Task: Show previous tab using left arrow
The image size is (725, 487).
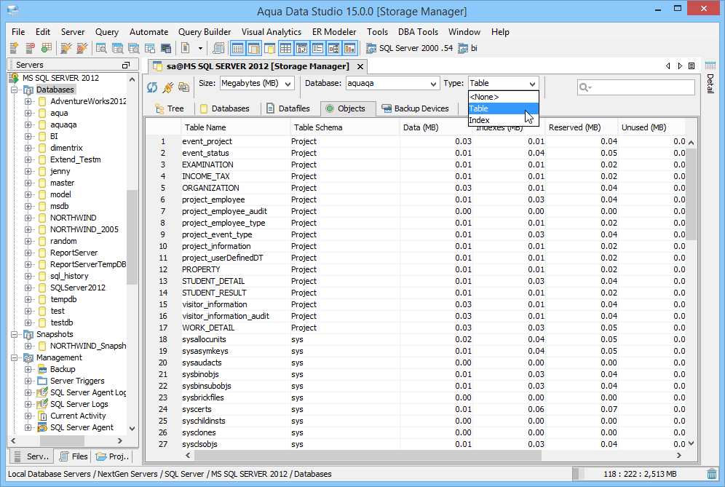Action: 668,66
